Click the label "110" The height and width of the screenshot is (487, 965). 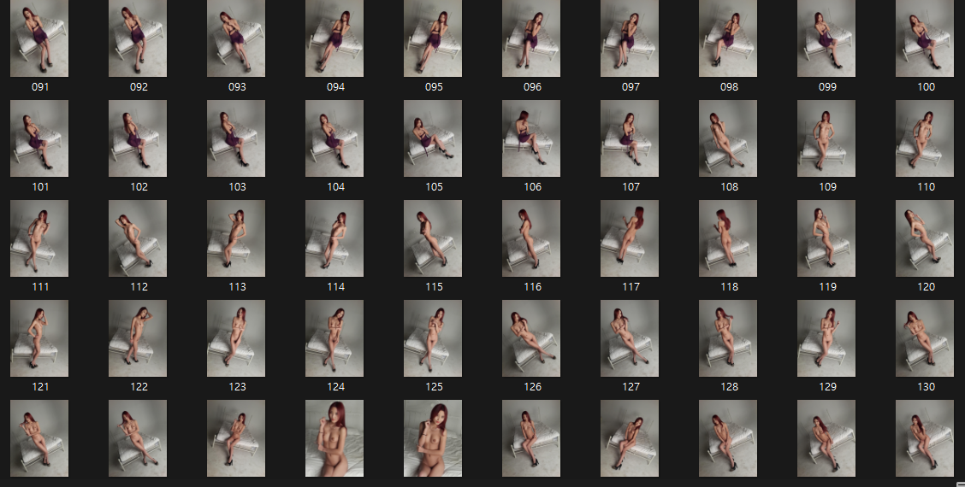coord(927,186)
